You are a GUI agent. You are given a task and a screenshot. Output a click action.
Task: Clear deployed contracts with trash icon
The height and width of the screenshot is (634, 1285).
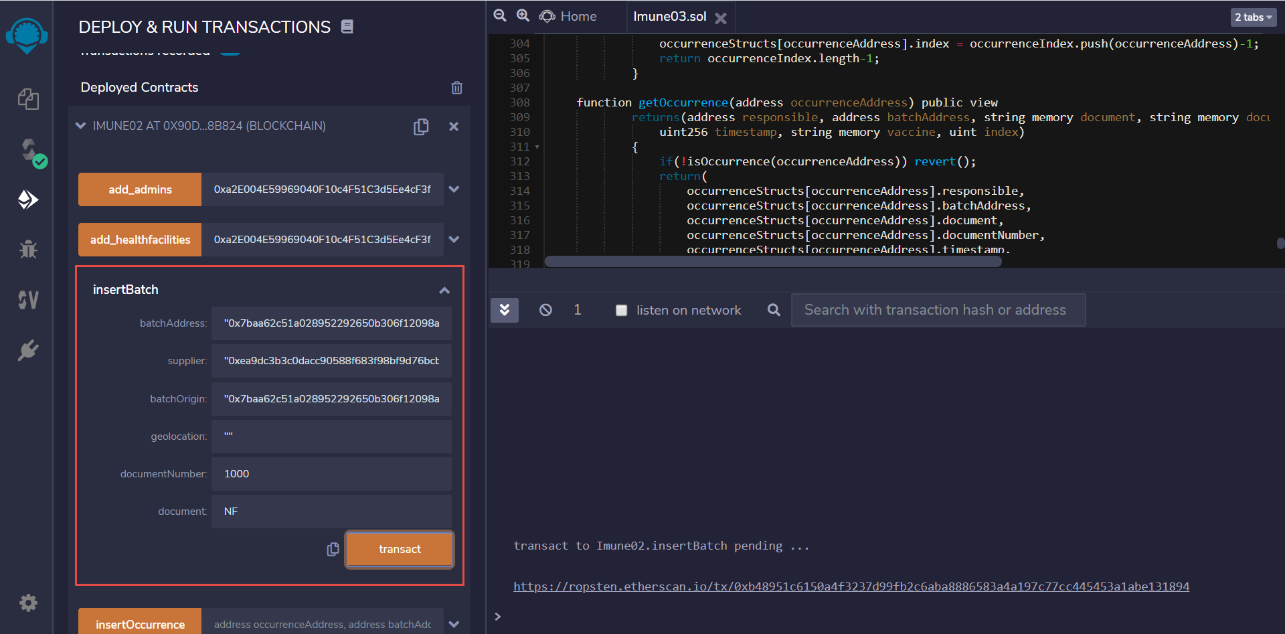[456, 88]
